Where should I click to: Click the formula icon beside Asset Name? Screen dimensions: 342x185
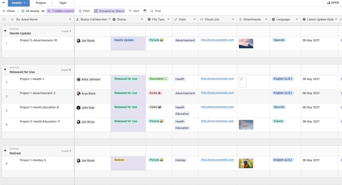(18, 20)
